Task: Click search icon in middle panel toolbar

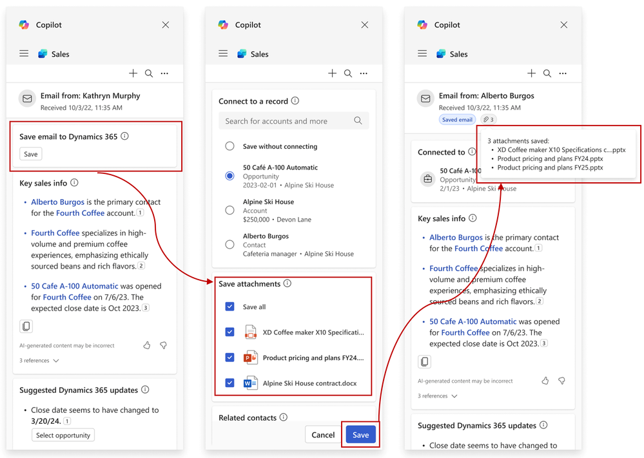Action: [348, 73]
